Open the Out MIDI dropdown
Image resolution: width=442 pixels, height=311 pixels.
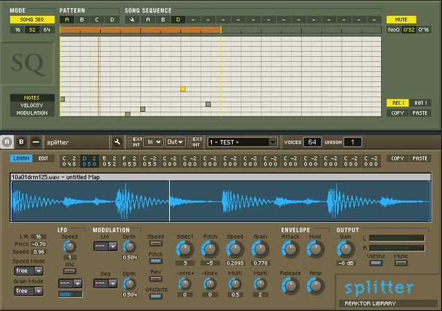[175, 142]
